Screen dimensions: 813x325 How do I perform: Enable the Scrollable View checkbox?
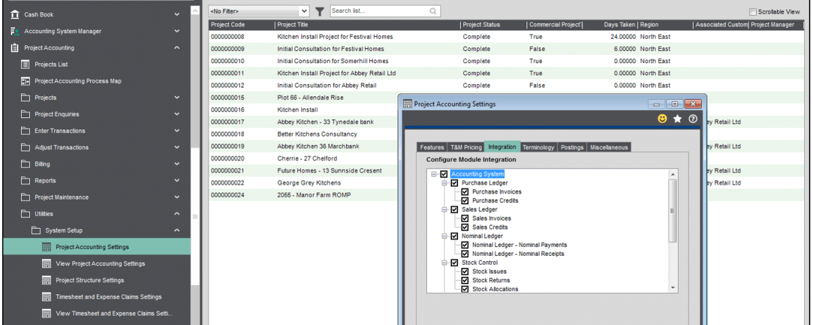pos(753,12)
